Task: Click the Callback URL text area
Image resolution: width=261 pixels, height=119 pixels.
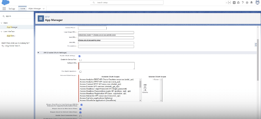Action: 107,66
